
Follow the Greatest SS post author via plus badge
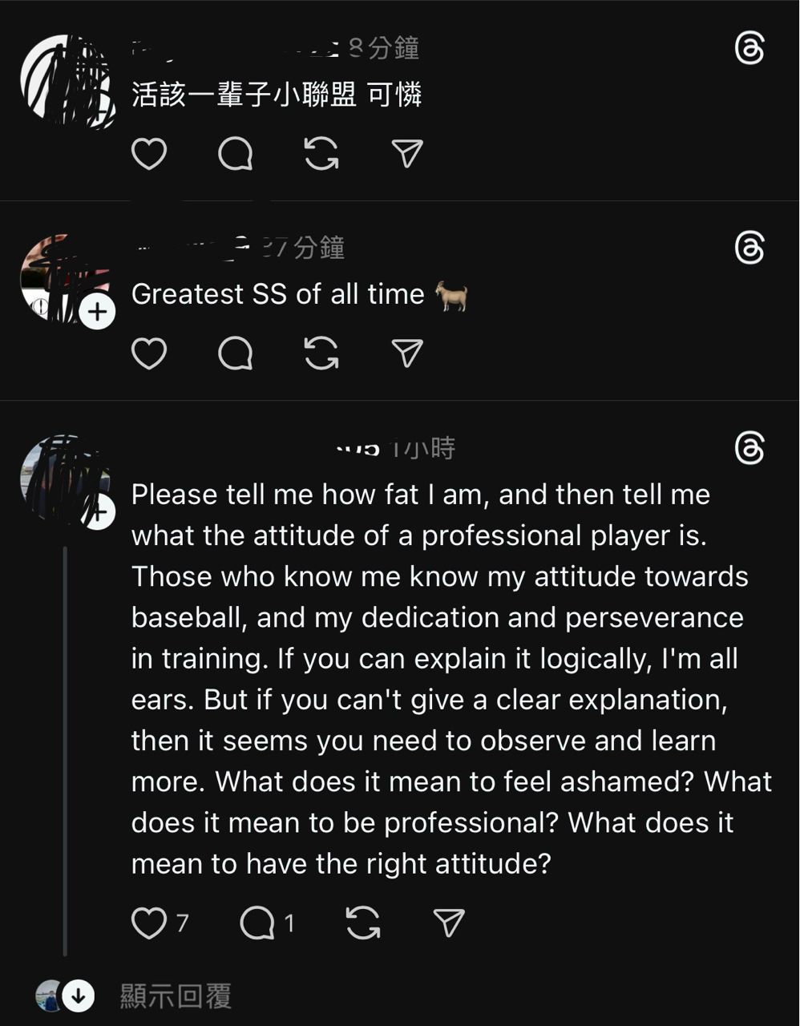tap(97, 311)
